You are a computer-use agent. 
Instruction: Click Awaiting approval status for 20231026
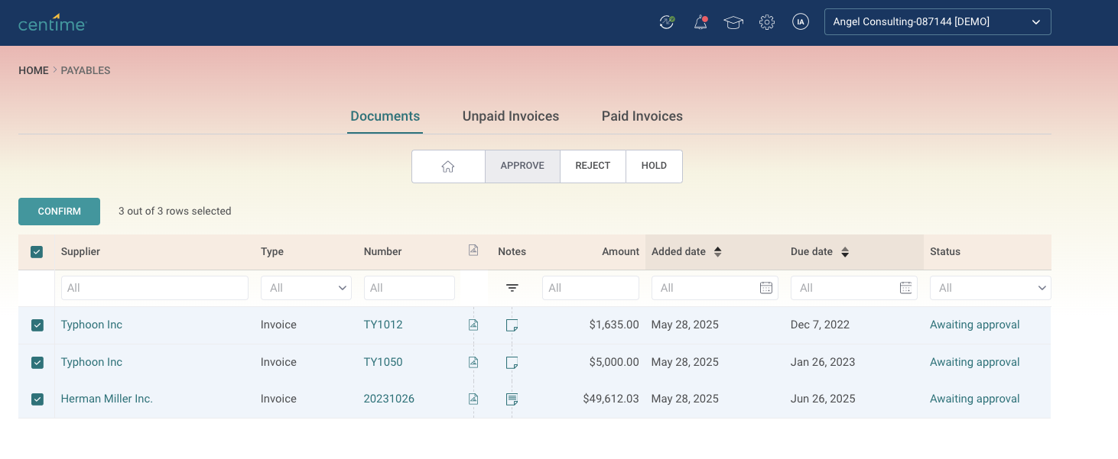[x=975, y=399]
